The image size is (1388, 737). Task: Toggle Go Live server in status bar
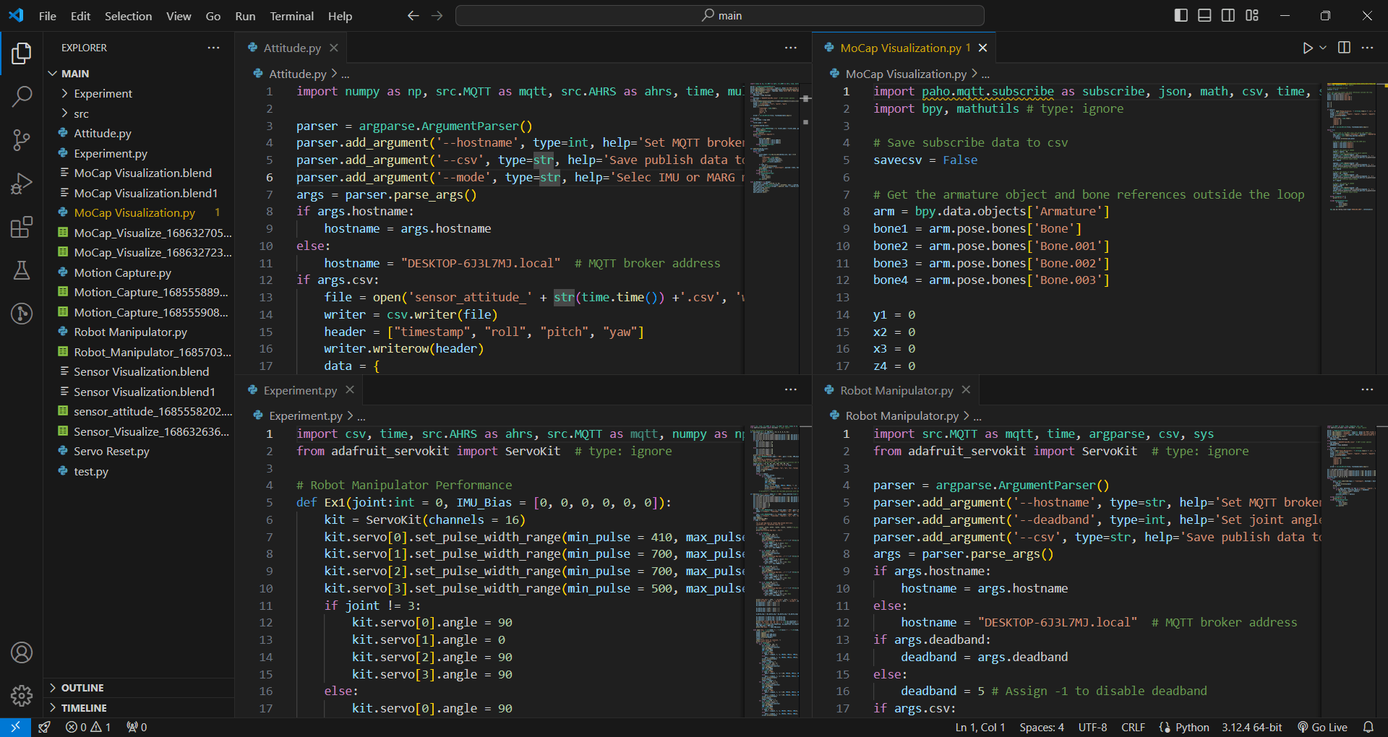pyautogui.click(x=1323, y=727)
